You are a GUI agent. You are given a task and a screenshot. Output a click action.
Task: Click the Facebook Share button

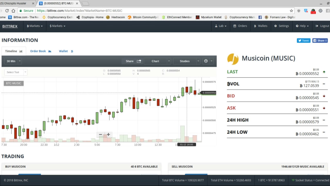[320, 41]
